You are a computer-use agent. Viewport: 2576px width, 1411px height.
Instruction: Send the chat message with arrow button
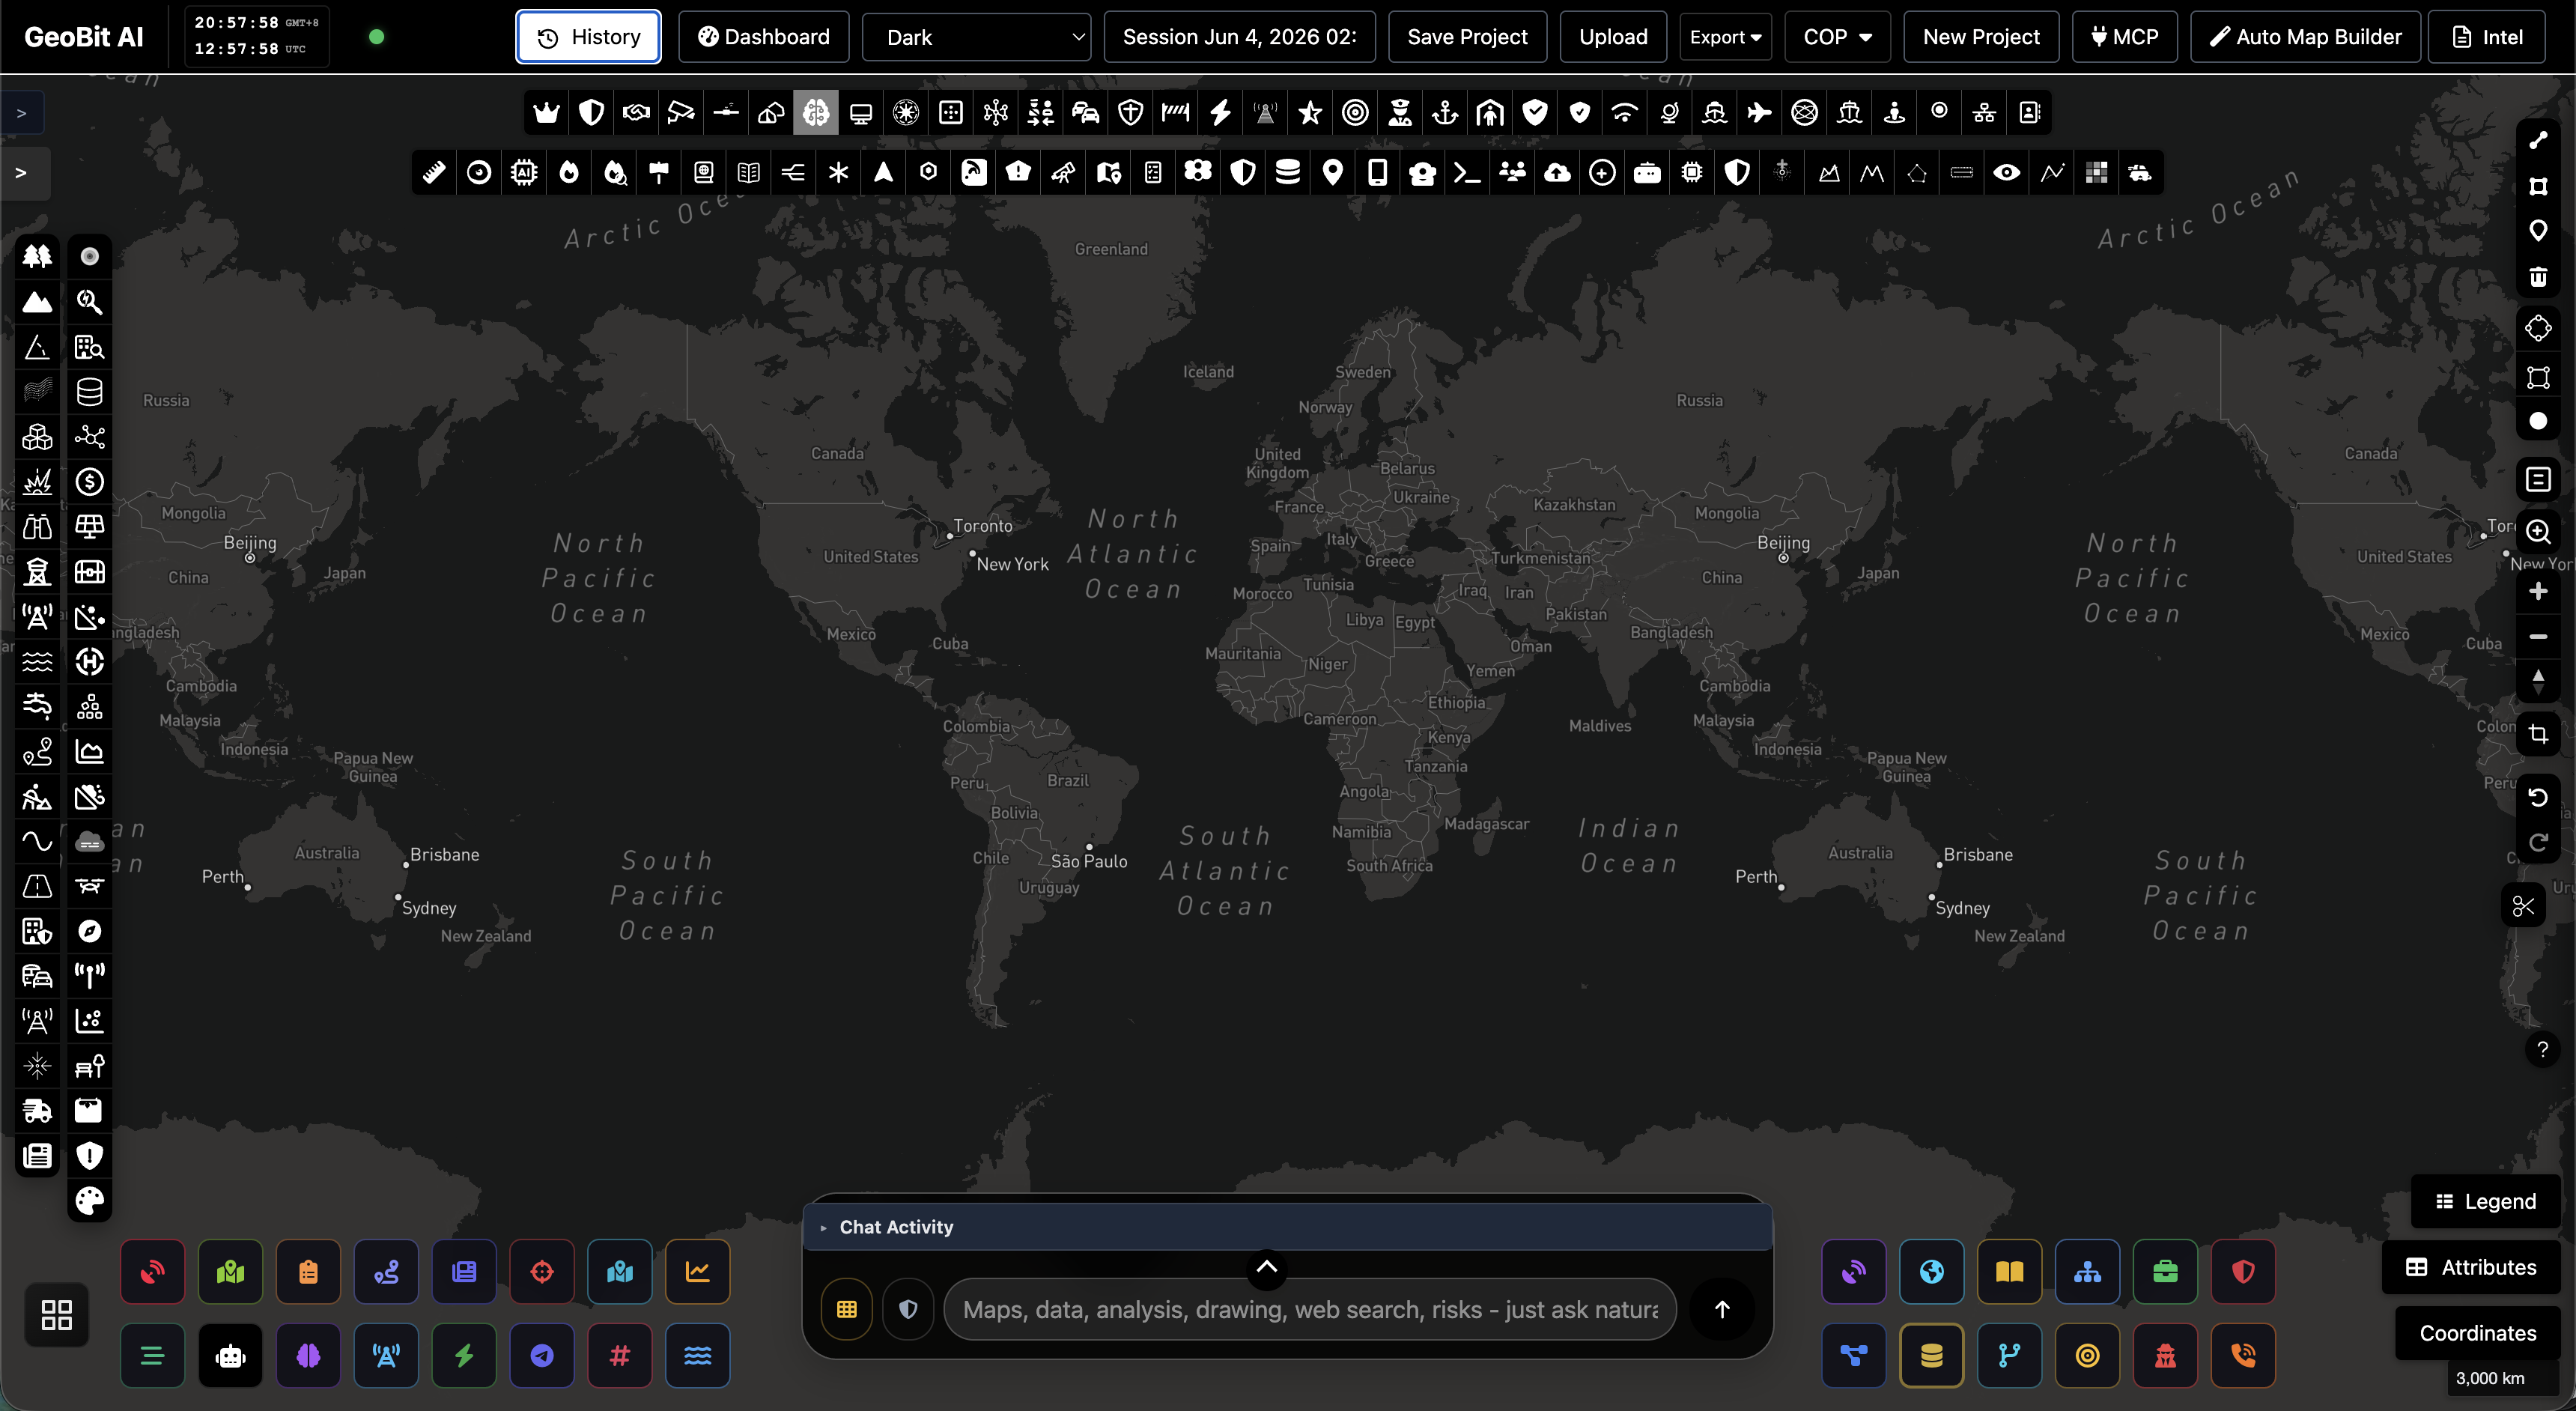click(1722, 1309)
